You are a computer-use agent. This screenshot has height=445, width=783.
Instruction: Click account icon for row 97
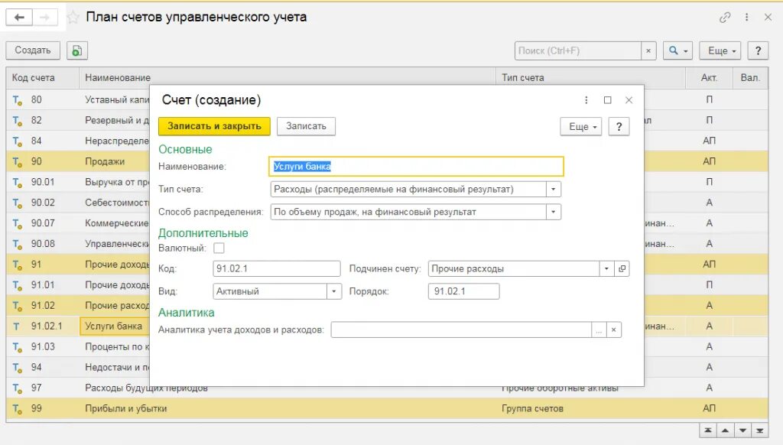point(18,388)
